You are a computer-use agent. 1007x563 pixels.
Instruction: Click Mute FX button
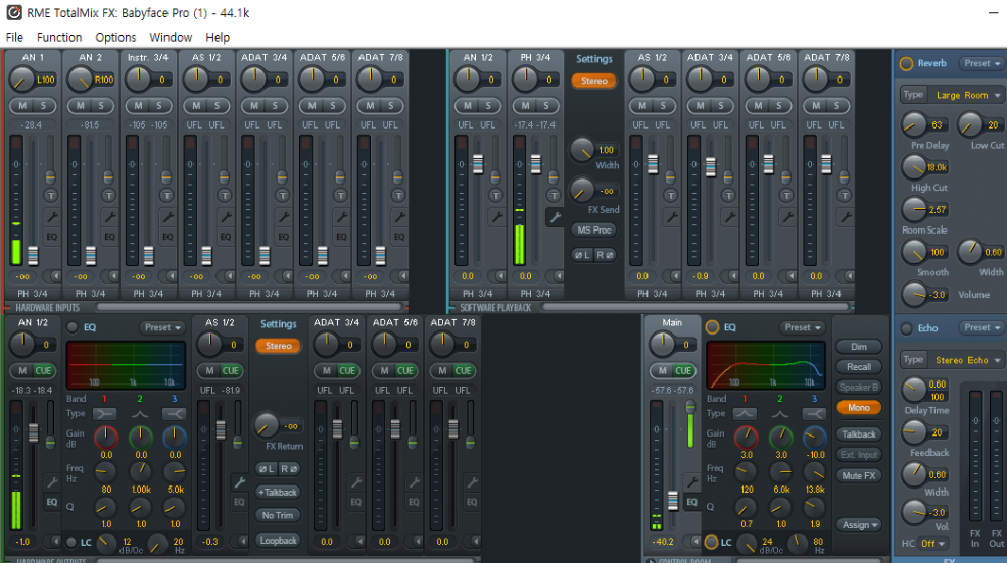858,476
